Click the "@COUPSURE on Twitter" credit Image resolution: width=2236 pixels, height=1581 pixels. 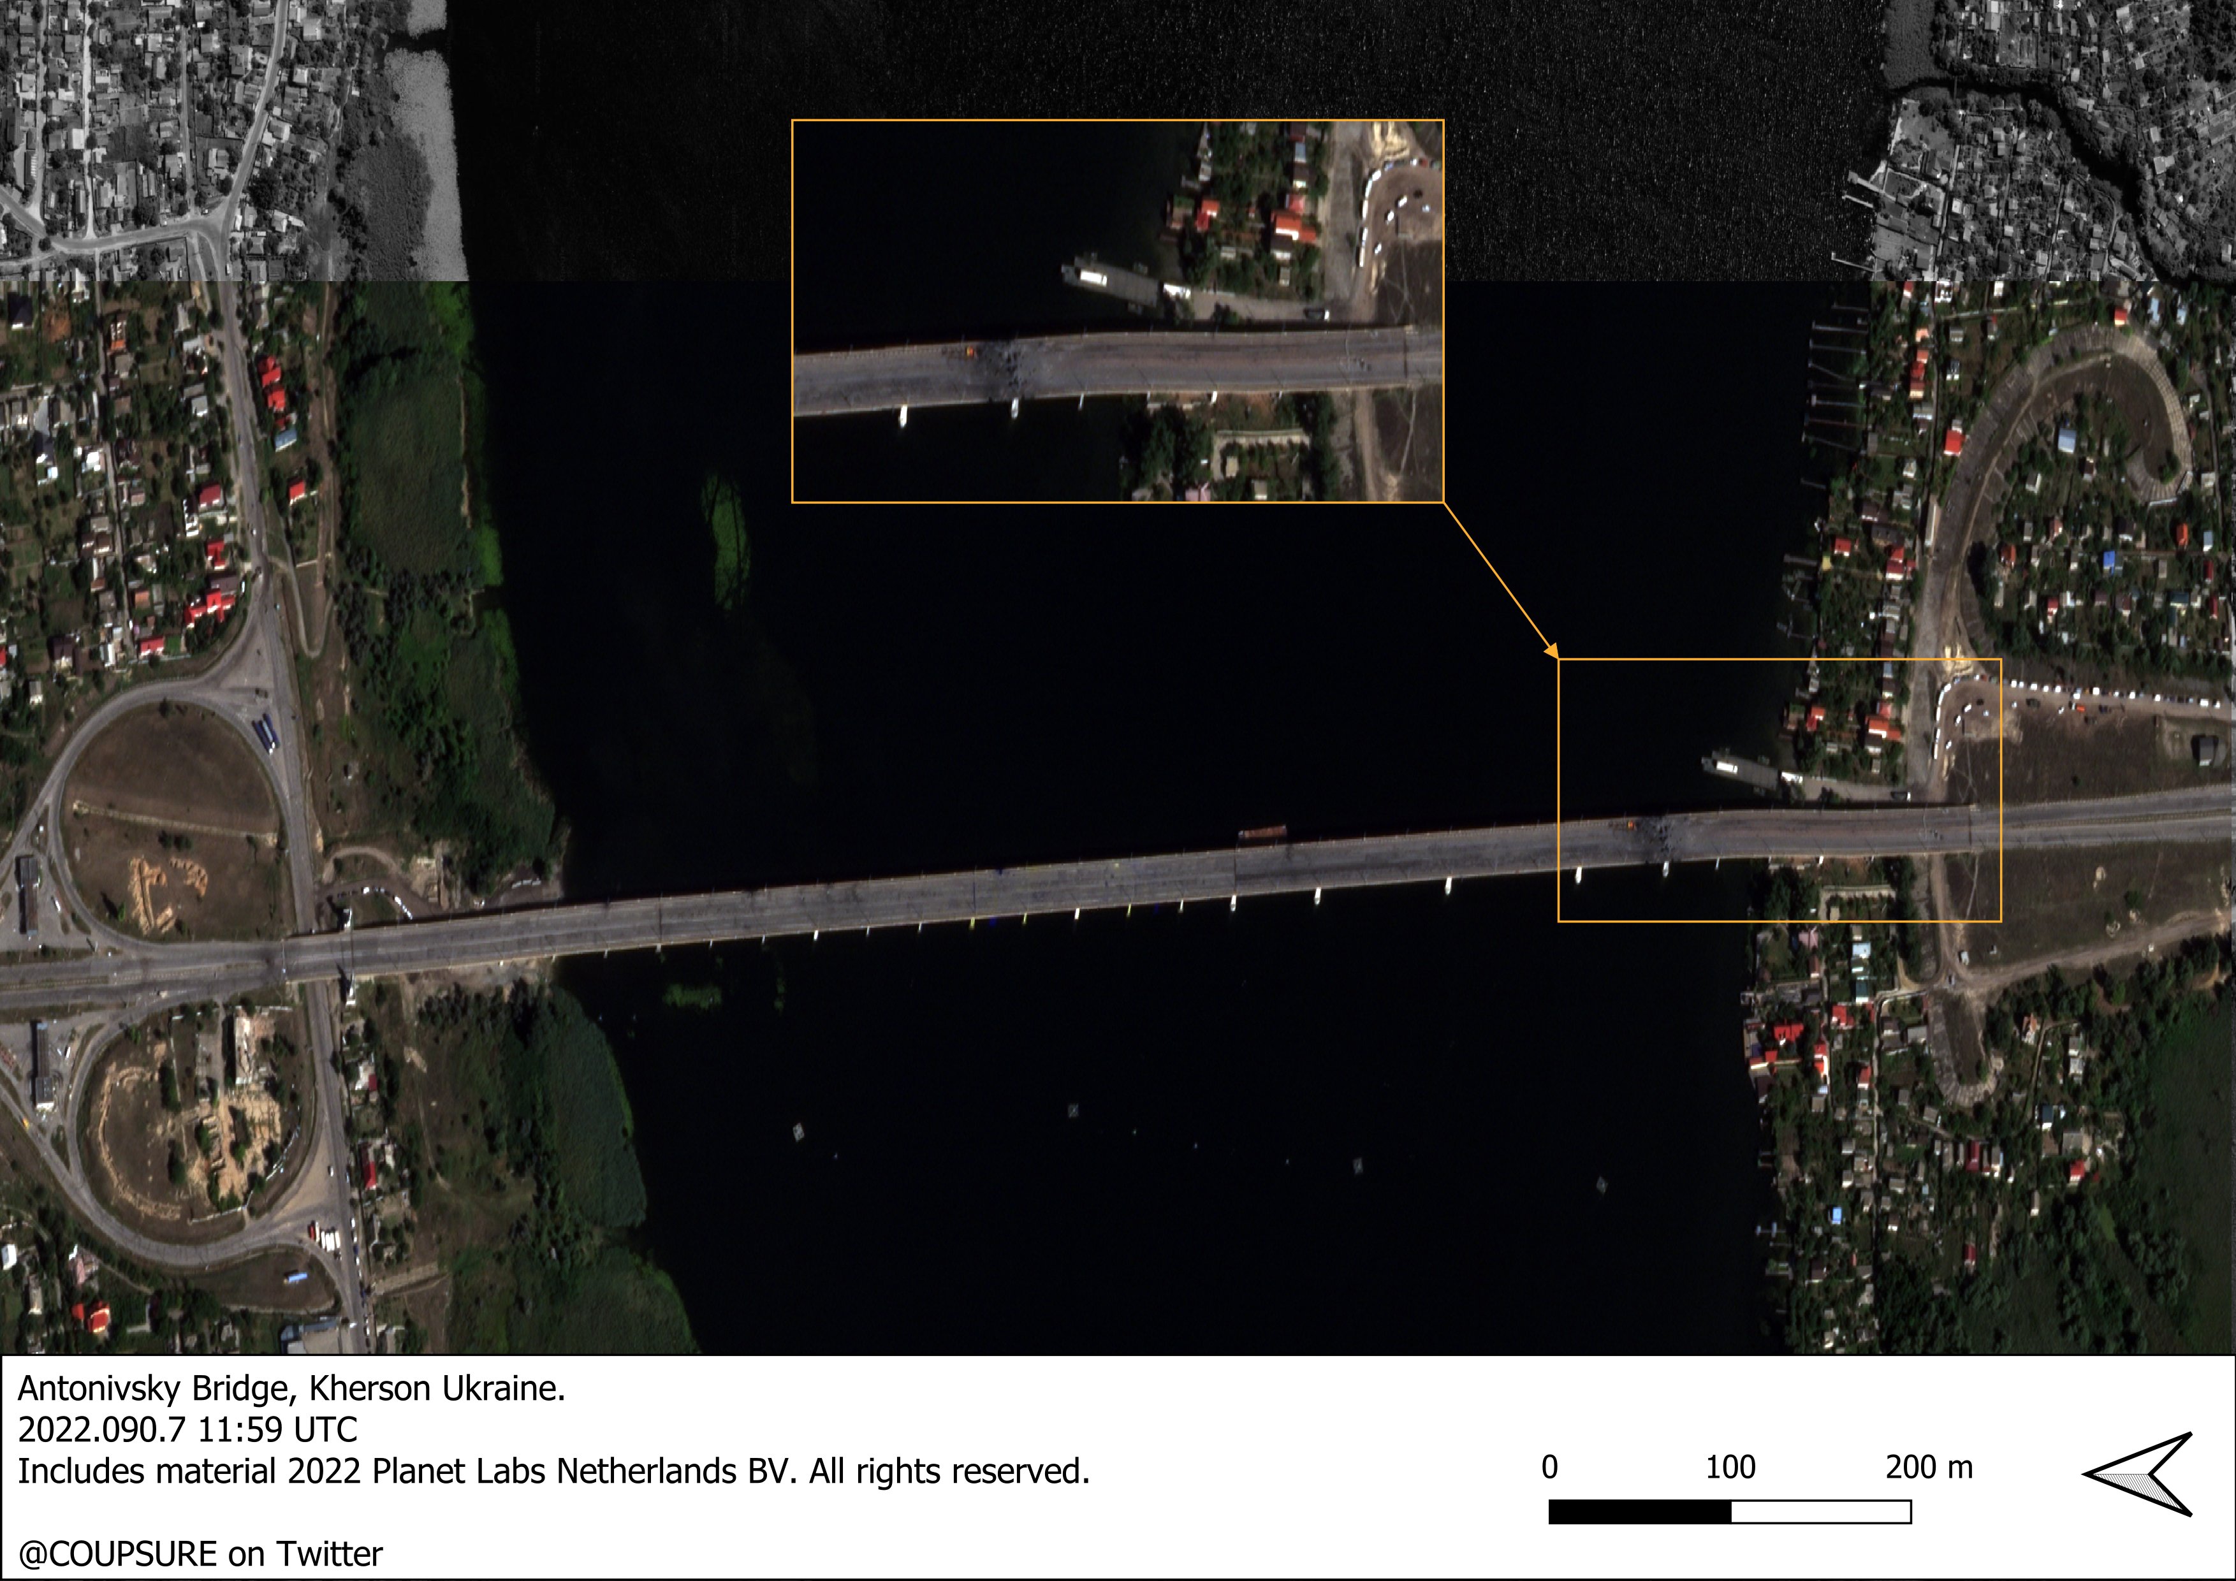point(201,1554)
